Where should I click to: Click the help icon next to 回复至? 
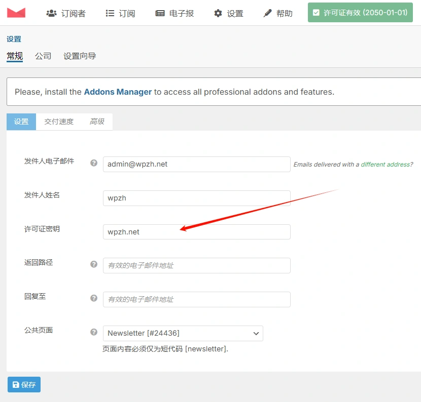coord(93,298)
